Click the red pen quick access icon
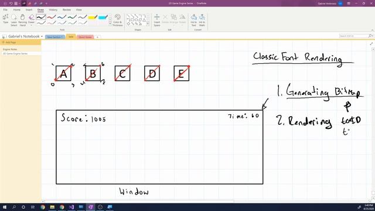Screen dimensions: 375x211 point(30,4)
